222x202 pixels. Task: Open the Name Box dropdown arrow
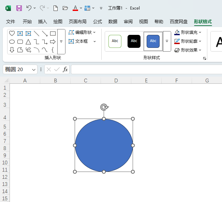34,70
